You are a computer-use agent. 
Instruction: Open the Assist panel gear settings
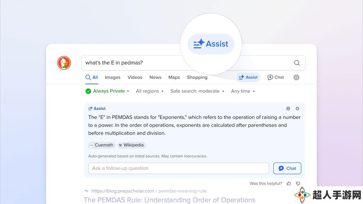(297, 108)
